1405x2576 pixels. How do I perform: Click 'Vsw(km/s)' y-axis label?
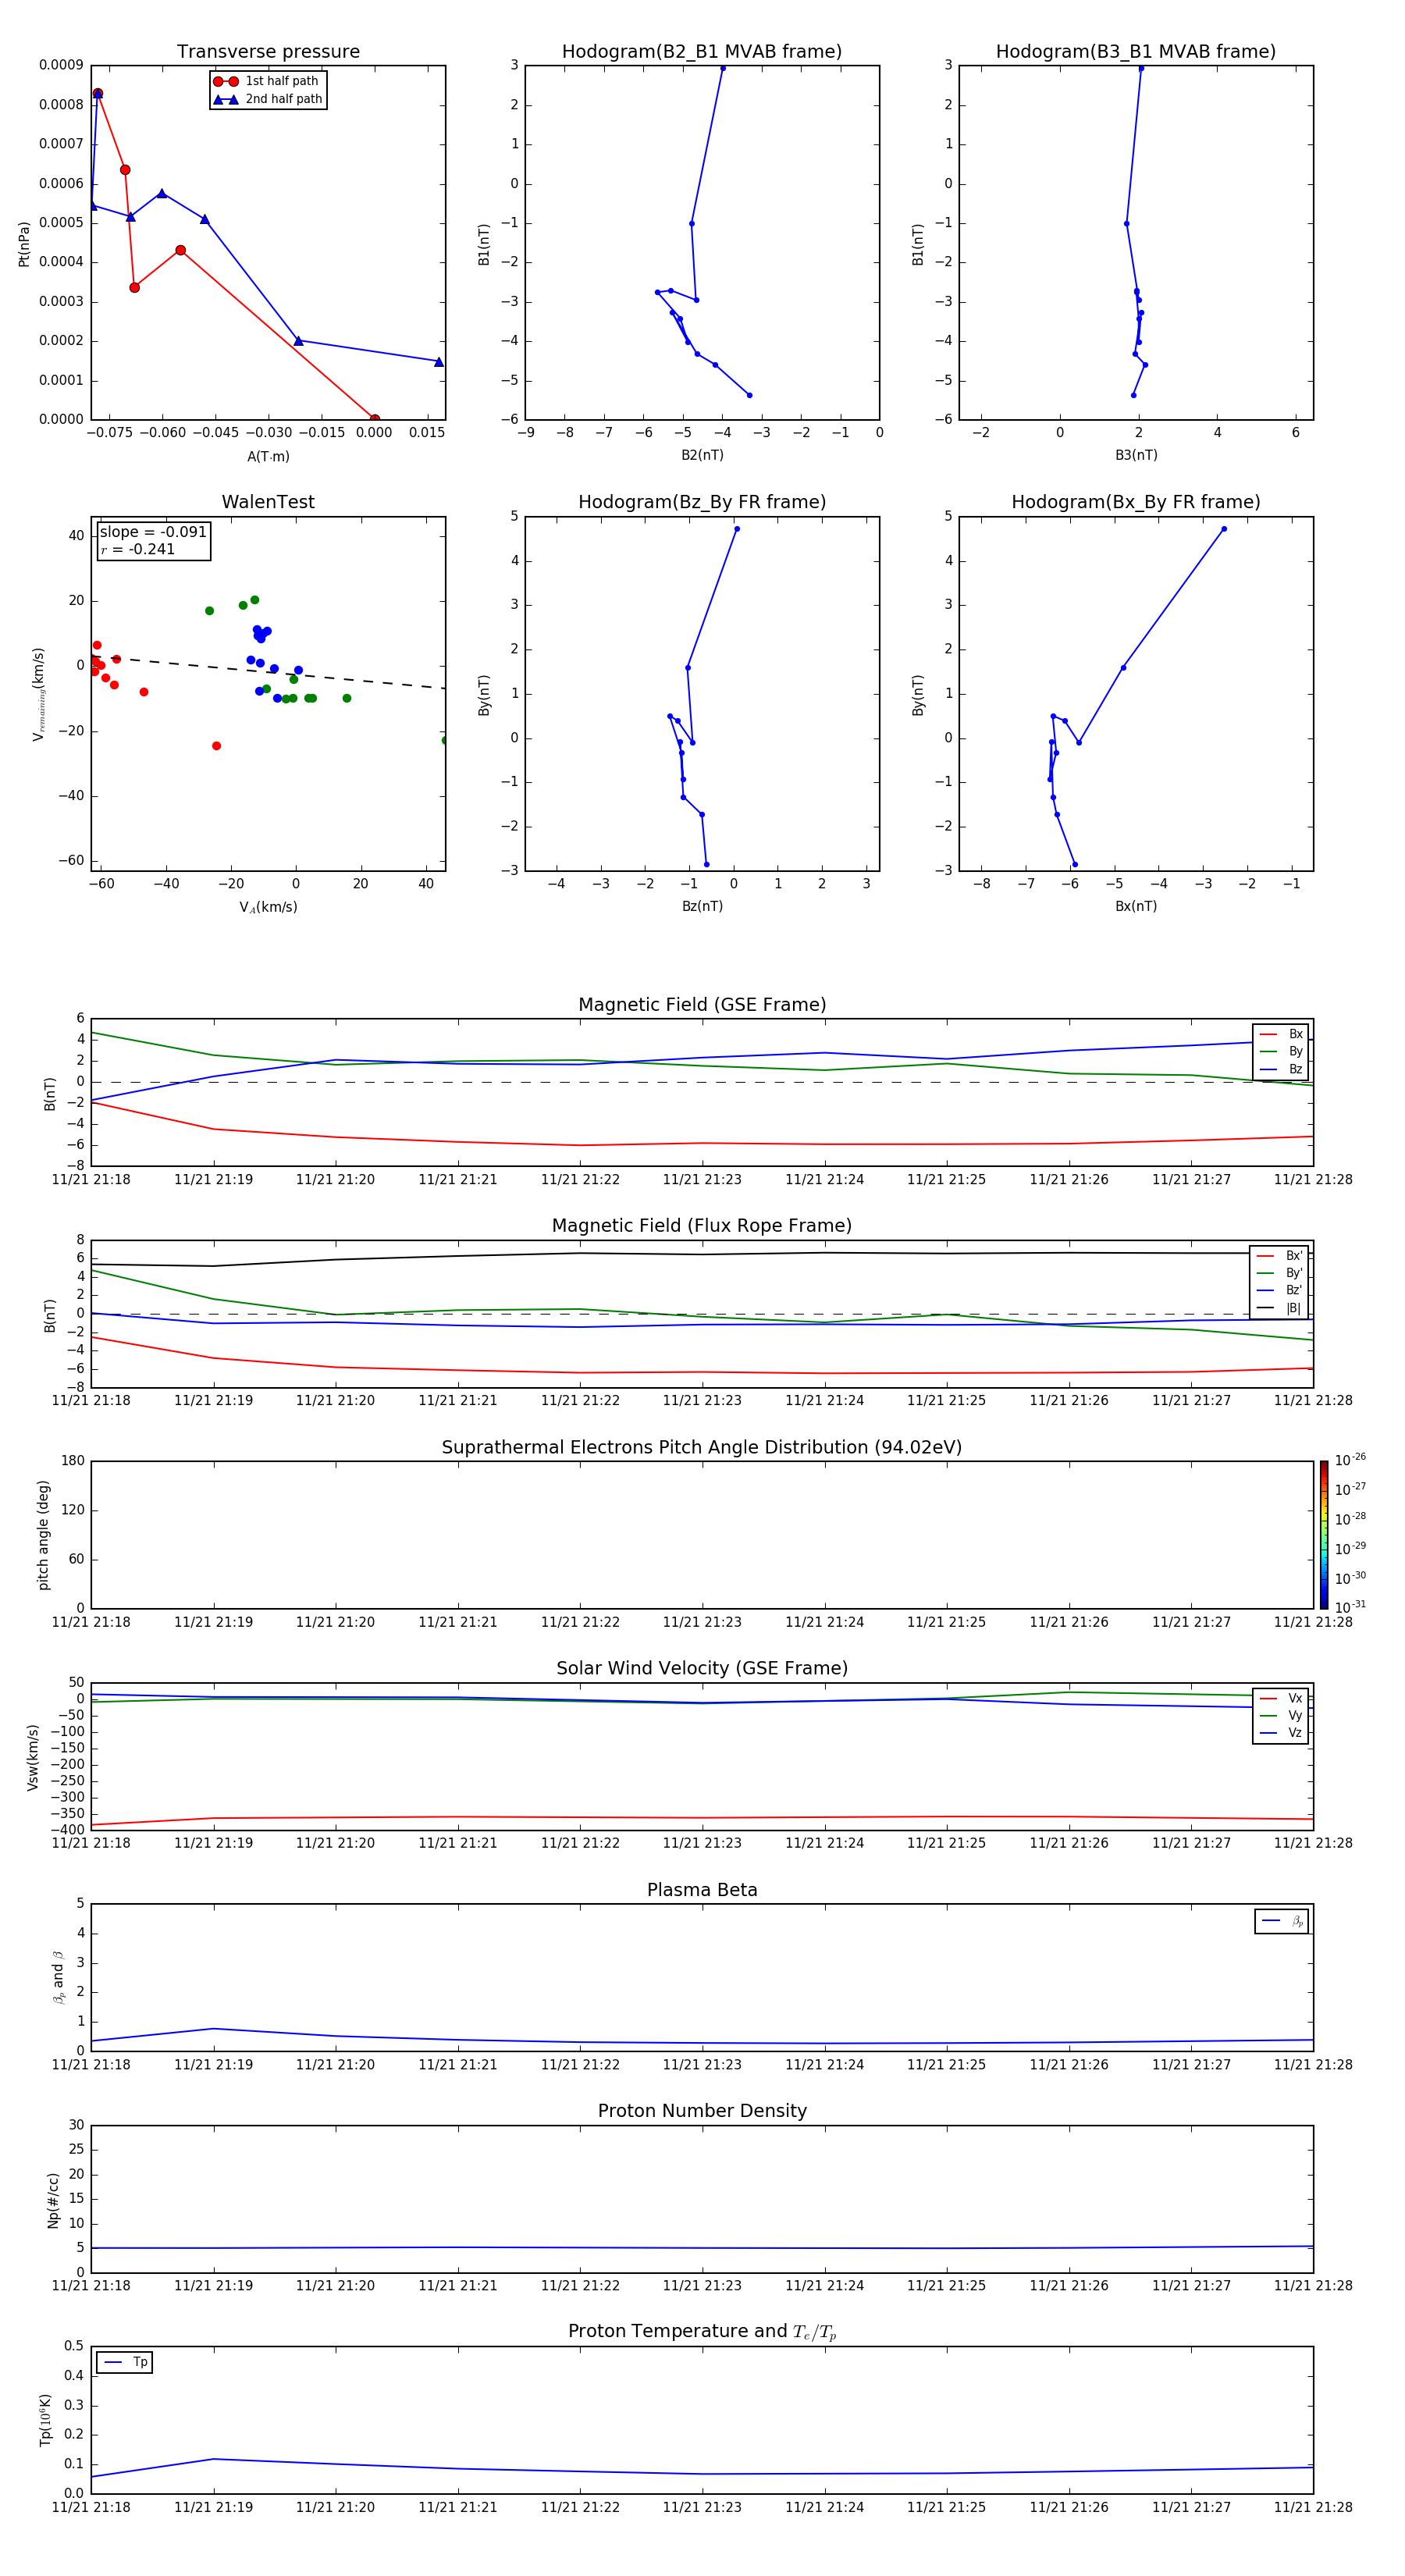33,1757
